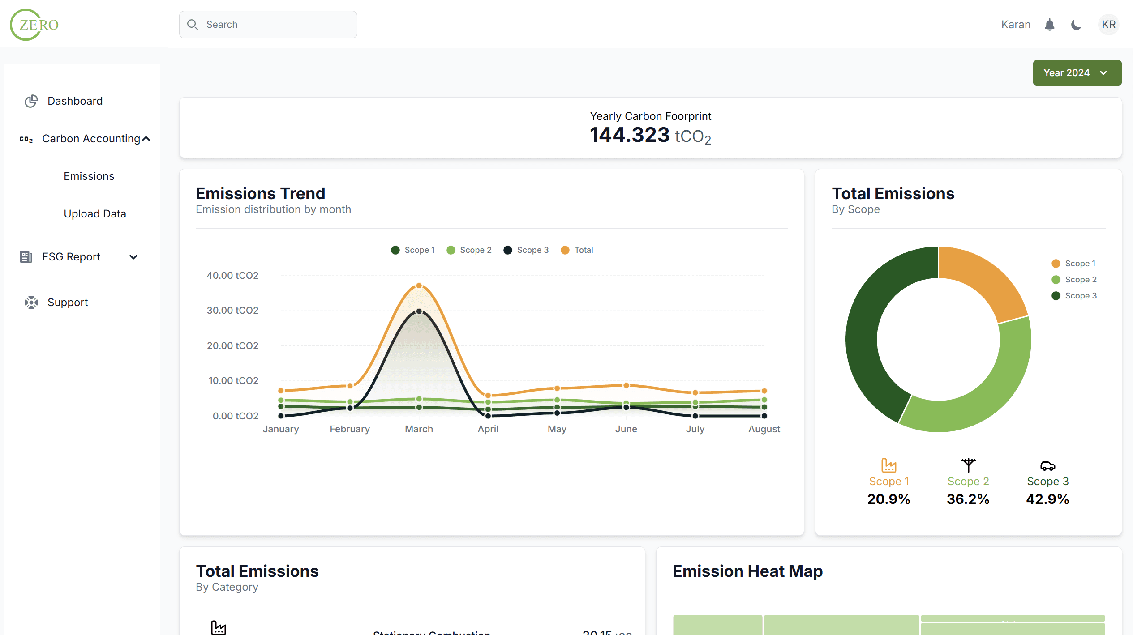Open the Year 2024 dropdown
This screenshot has width=1133, height=635.
coord(1077,73)
